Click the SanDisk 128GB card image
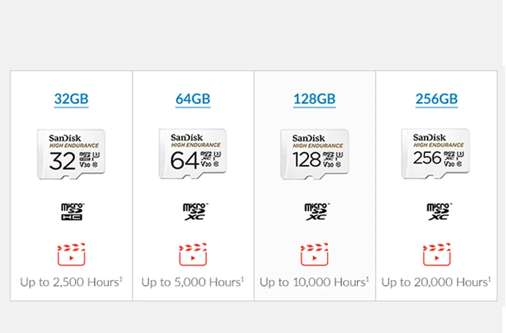This screenshot has height=333, width=506. pyautogui.click(x=314, y=154)
